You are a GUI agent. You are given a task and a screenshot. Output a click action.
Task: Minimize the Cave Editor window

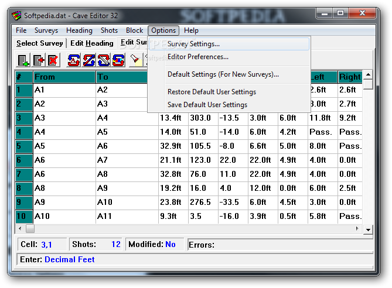click(325, 13)
